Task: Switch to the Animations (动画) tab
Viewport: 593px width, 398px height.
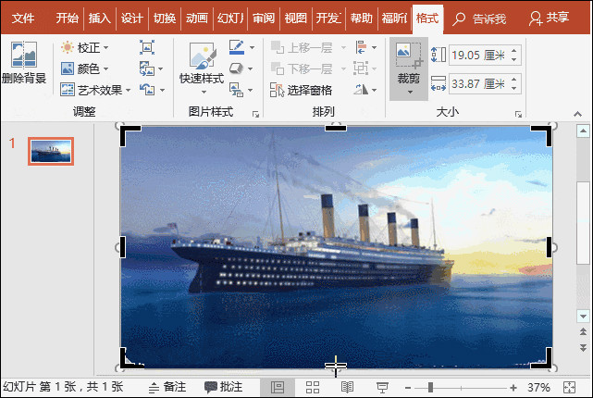Action: 197,18
